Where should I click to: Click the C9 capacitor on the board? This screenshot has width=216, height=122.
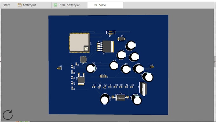114,65
